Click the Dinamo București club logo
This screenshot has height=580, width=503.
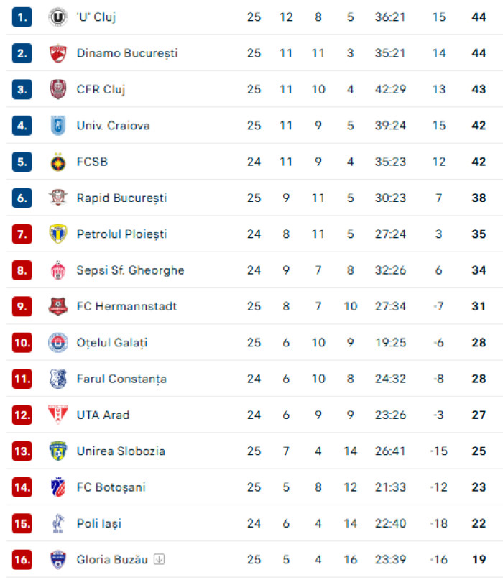58,53
